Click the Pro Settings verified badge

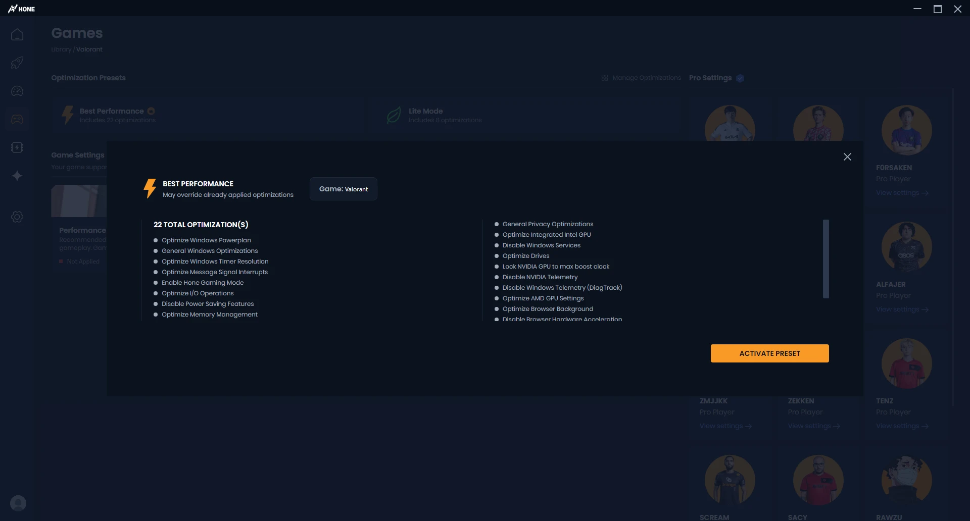740,78
